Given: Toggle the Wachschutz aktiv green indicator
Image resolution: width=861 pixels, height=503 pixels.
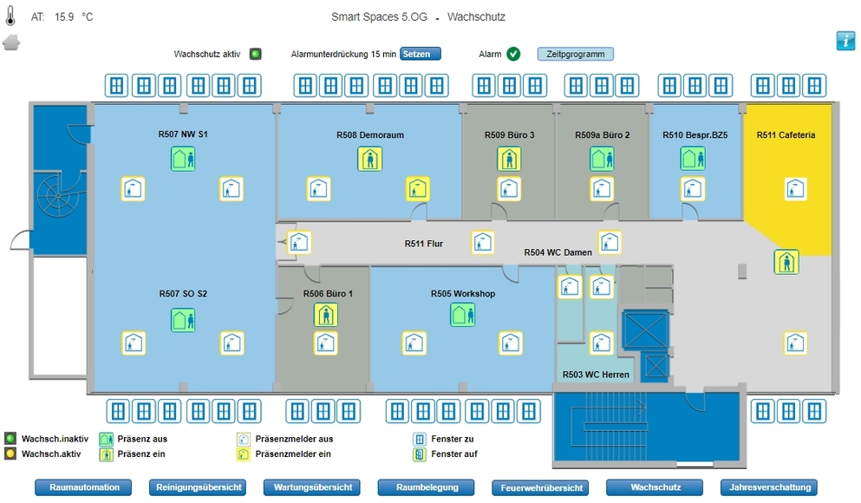Looking at the screenshot, I should [255, 54].
